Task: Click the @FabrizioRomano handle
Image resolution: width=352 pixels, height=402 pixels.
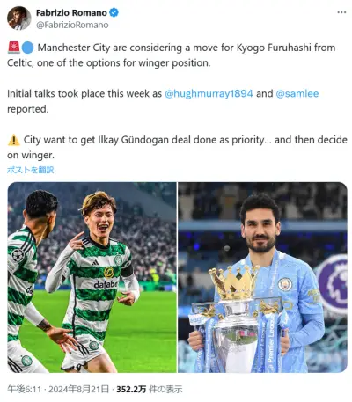Action: coord(72,25)
